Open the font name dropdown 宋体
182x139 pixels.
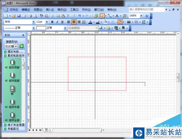(x=33, y=22)
